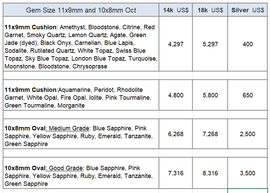Select the Aquamarine, Peridot cushion description cell
The image size is (270, 193).
point(81,97)
